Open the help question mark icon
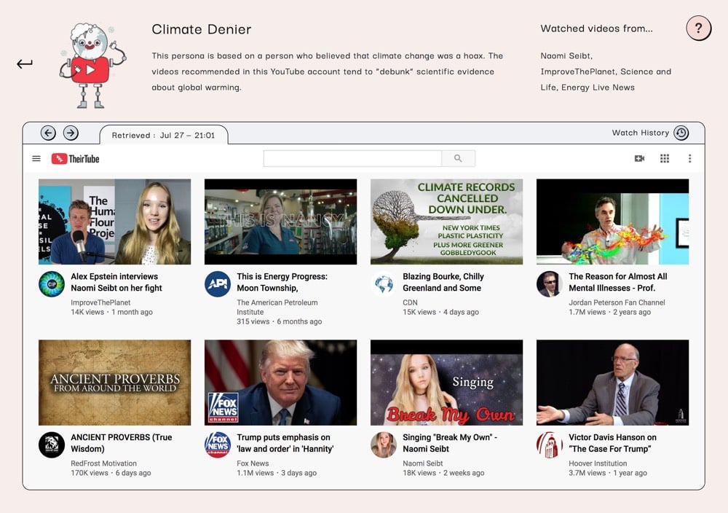728x513 pixels. coord(698,28)
